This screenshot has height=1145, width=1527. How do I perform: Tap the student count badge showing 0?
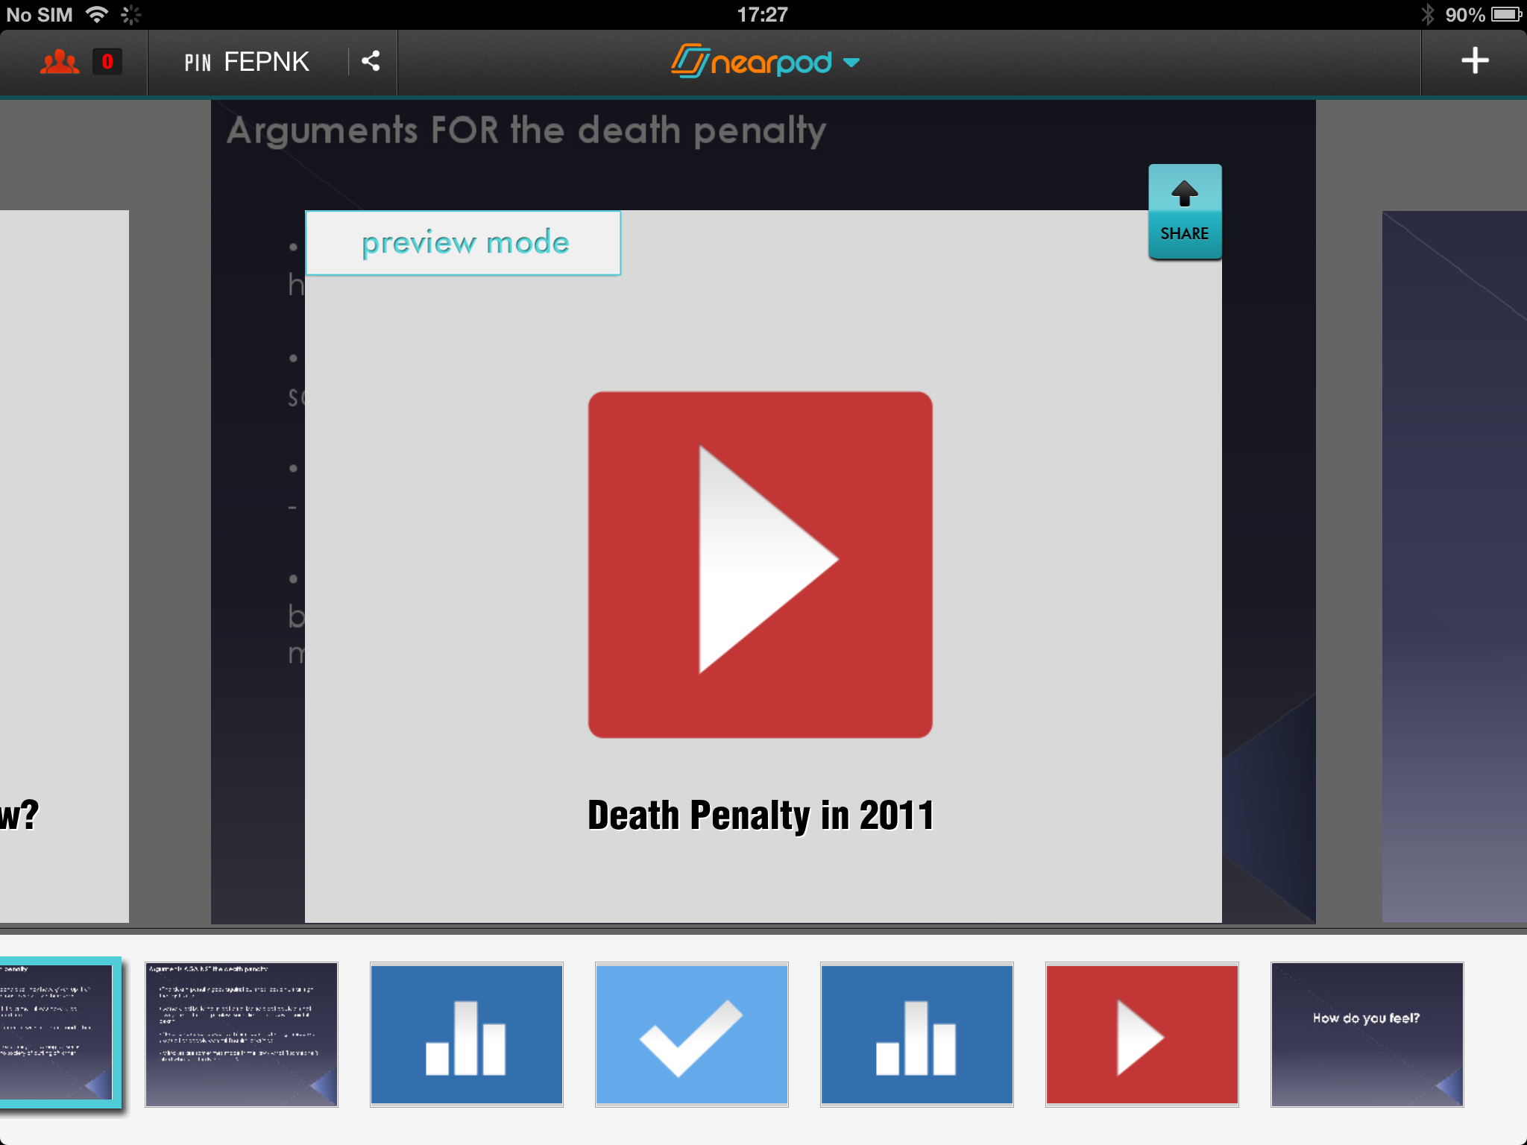point(107,62)
